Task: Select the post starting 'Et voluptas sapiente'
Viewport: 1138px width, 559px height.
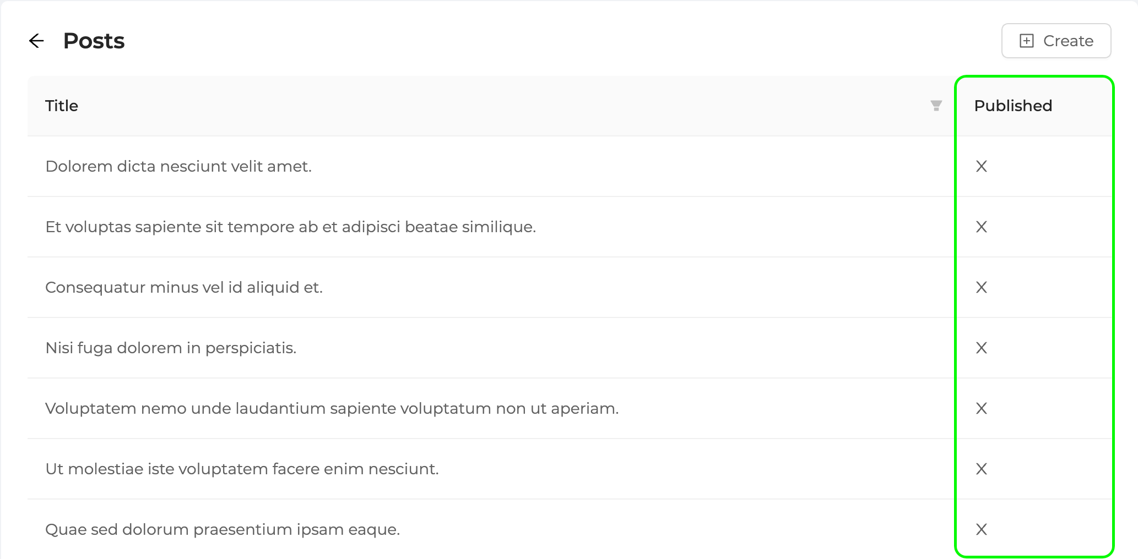Action: coord(290,227)
